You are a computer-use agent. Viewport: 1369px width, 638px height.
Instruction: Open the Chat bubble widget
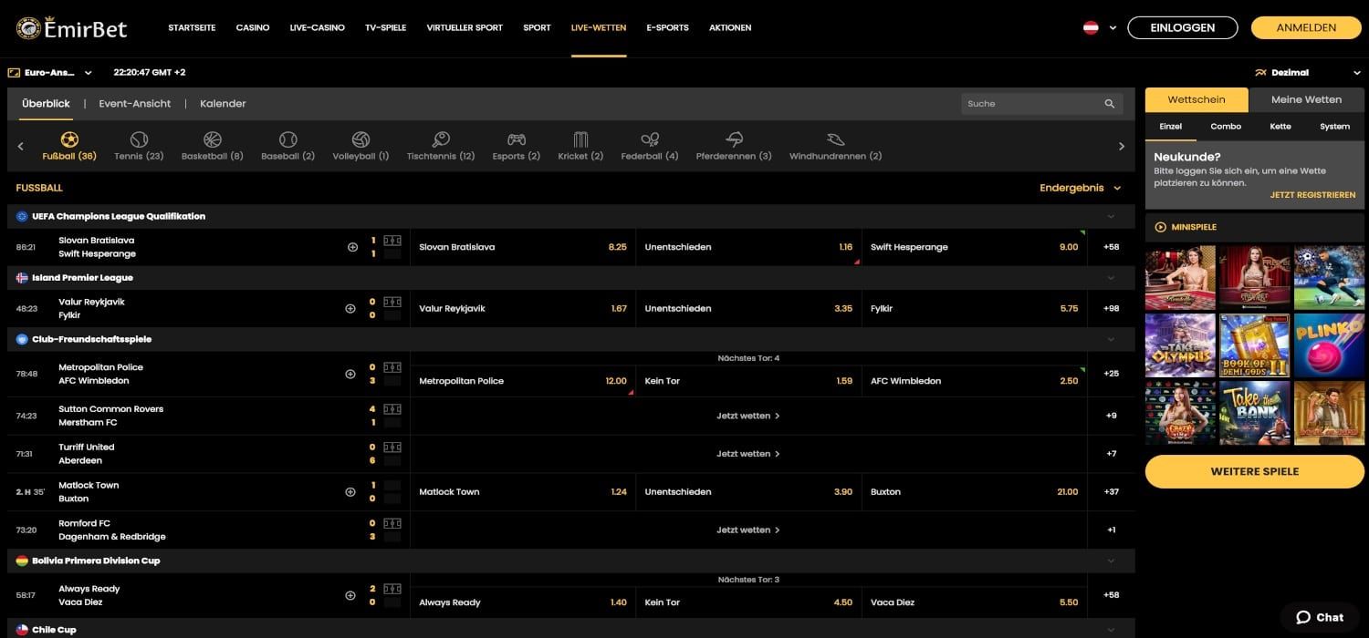(x=1319, y=617)
